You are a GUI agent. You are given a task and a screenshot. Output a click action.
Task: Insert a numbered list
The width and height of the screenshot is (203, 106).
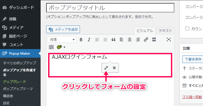pyautogui.click(x=105, y=39)
